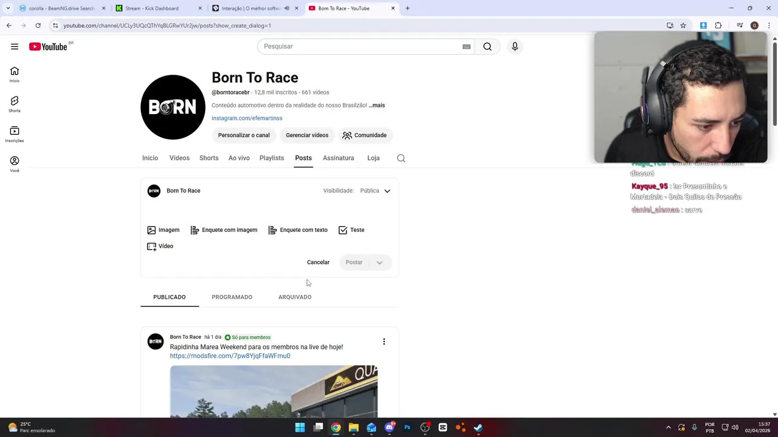Create an Enquete com texto
This screenshot has height=437, width=778.
[298, 230]
